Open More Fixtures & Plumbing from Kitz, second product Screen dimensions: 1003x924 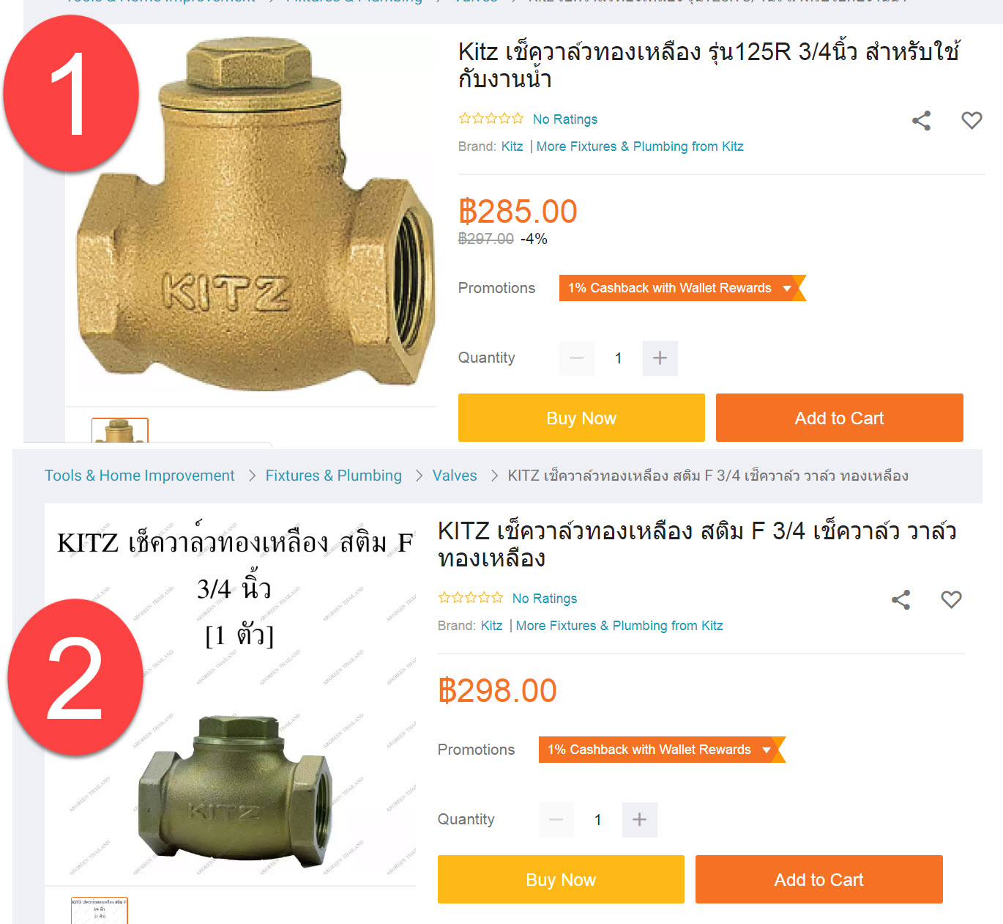[619, 626]
